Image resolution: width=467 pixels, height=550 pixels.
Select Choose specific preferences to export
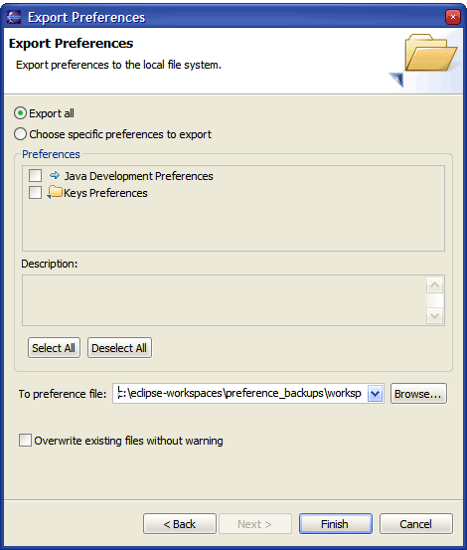click(20, 134)
